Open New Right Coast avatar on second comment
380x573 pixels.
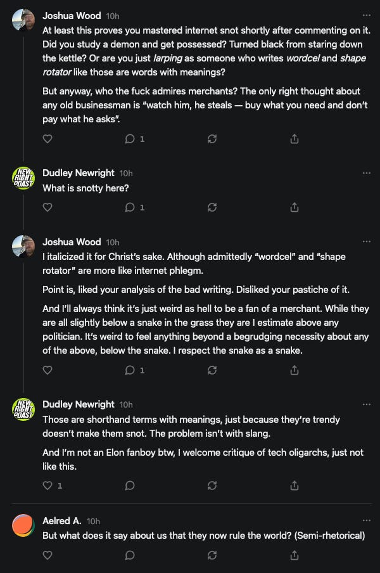click(x=23, y=178)
